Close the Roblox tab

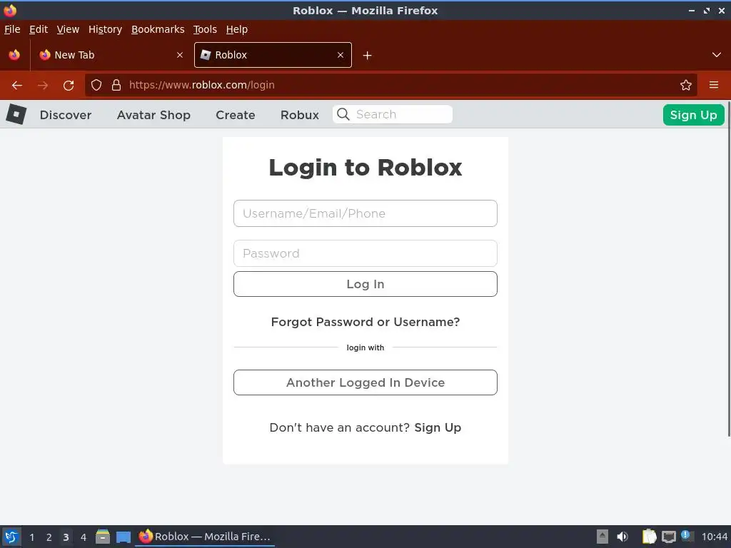point(341,55)
